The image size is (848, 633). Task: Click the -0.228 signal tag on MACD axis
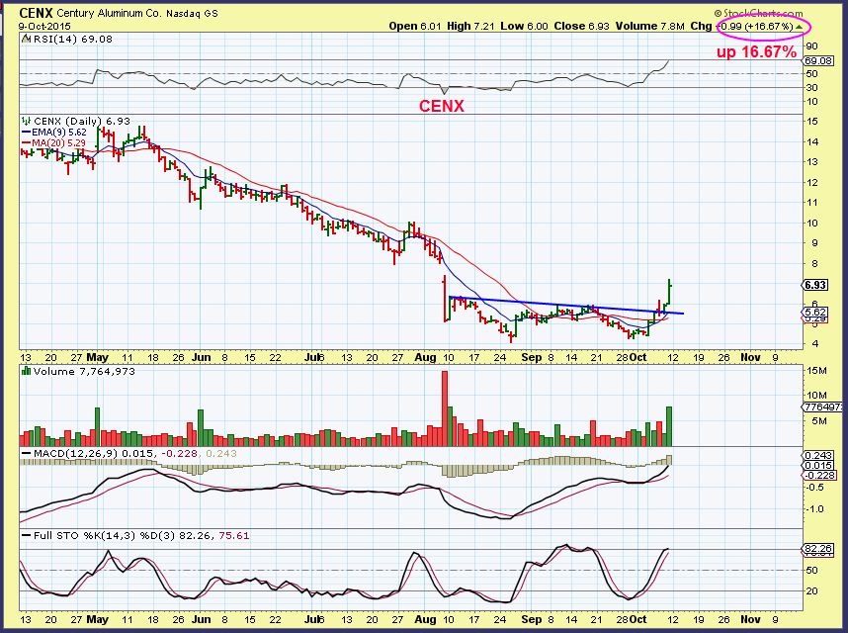click(819, 475)
